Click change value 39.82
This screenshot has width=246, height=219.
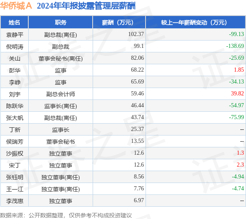tap(237, 93)
